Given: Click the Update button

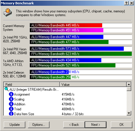Looking at the screenshot, I should 15,125.
